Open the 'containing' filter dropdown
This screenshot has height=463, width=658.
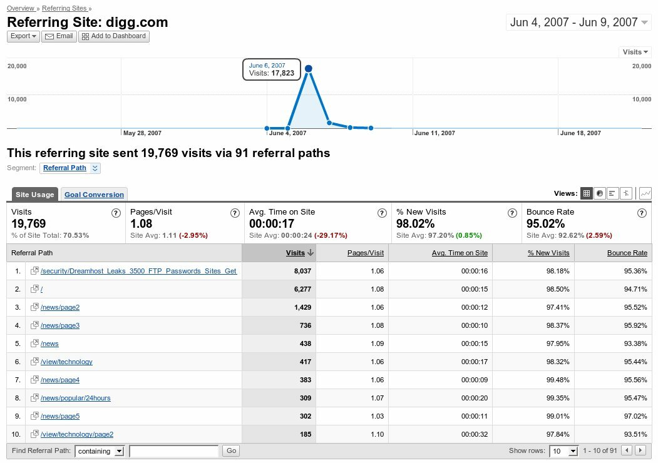tap(100, 451)
